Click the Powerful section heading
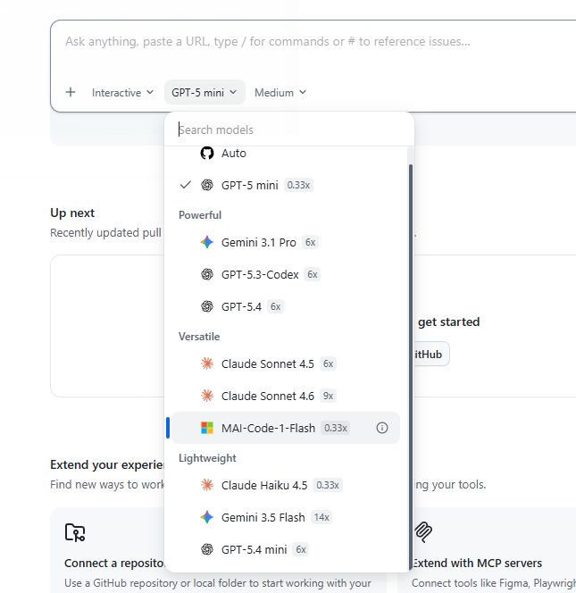Image resolution: width=576 pixels, height=593 pixels. click(x=200, y=215)
